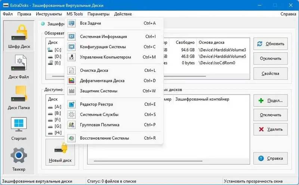This screenshot has width=299, height=185.
Task: Select available drive letter [H:]
Action: point(55,133)
